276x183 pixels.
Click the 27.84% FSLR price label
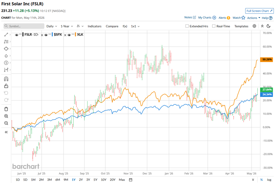(267, 90)
